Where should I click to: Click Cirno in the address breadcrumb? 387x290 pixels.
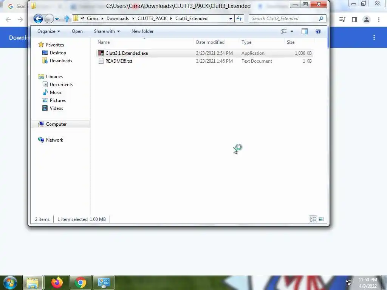tap(92, 19)
